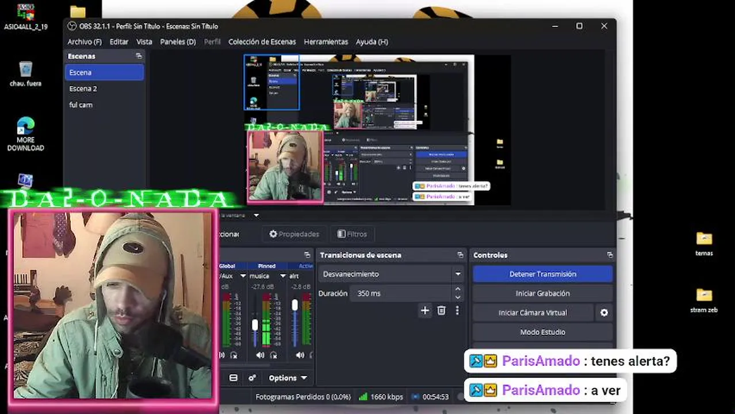The height and width of the screenshot is (414, 735).
Task: Click the Iniciar Cámara Virtual button
Action: [533, 313]
